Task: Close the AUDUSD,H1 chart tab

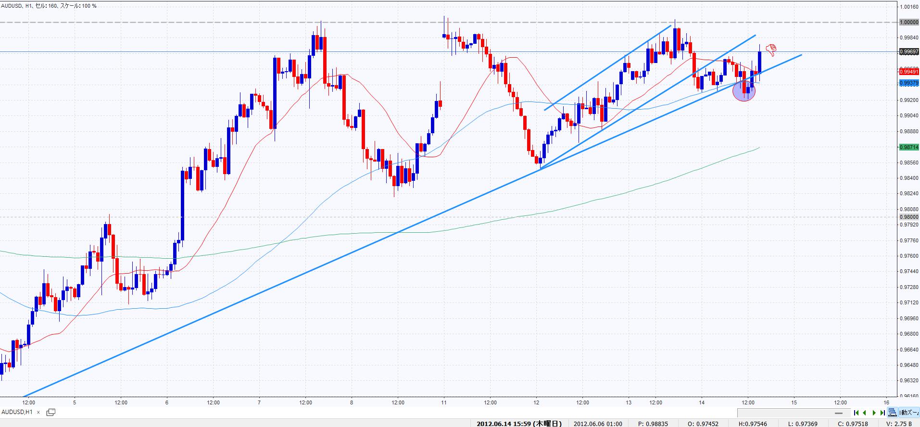Action: [x=38, y=412]
